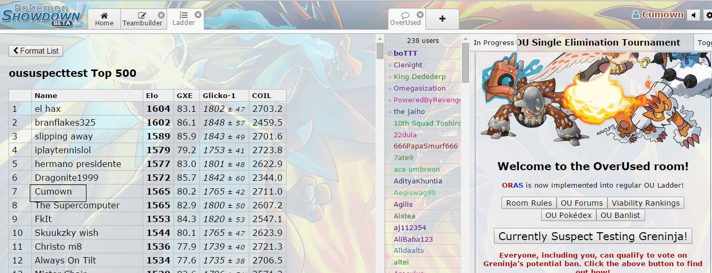Image resolution: width=712 pixels, height=273 pixels.
Task: Open user AdityaKhuntia in list
Action: (418, 181)
